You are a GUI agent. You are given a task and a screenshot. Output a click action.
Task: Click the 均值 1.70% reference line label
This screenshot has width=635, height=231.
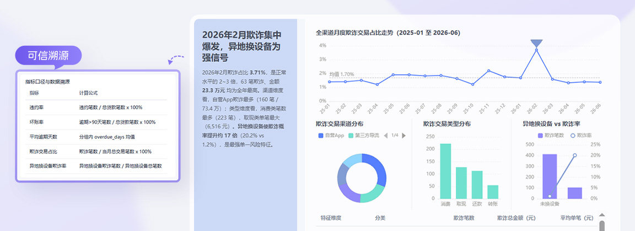(x=341, y=74)
